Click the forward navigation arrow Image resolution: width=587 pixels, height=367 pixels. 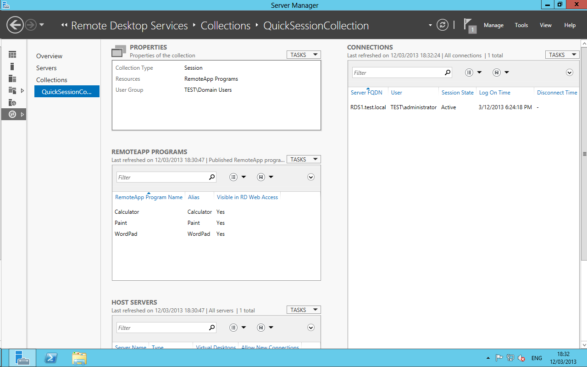[x=31, y=25]
